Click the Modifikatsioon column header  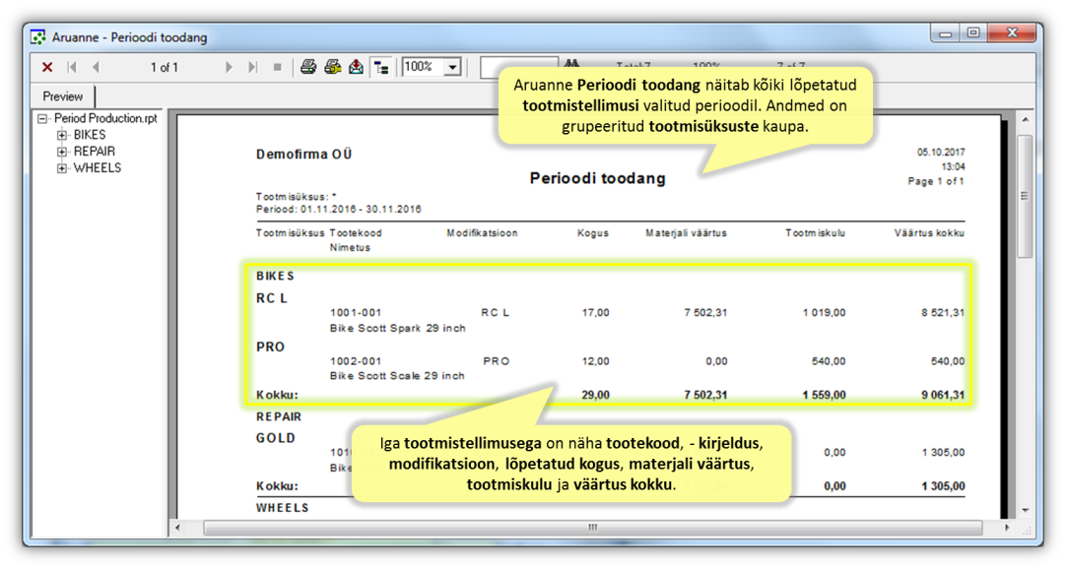pos(482,233)
